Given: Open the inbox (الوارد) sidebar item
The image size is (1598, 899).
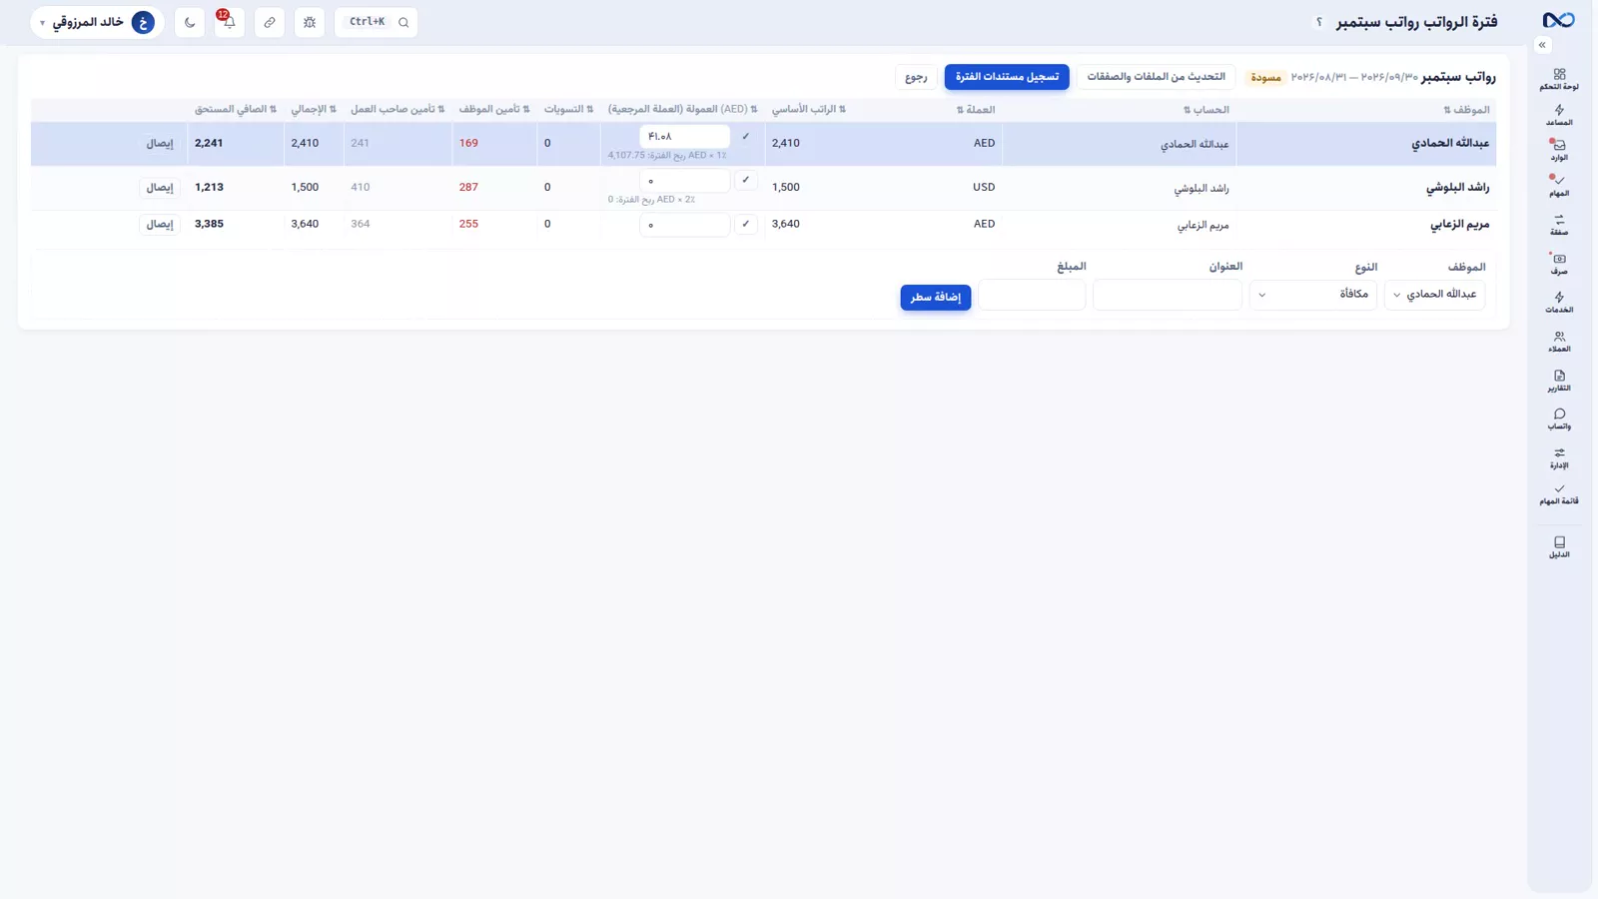Looking at the screenshot, I should [x=1559, y=151].
